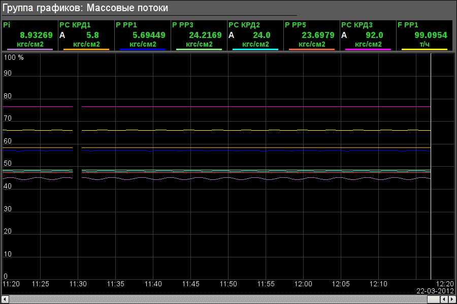Toggle the A mode indicator of PC КРД1
The image size is (457, 304).
click(62, 35)
